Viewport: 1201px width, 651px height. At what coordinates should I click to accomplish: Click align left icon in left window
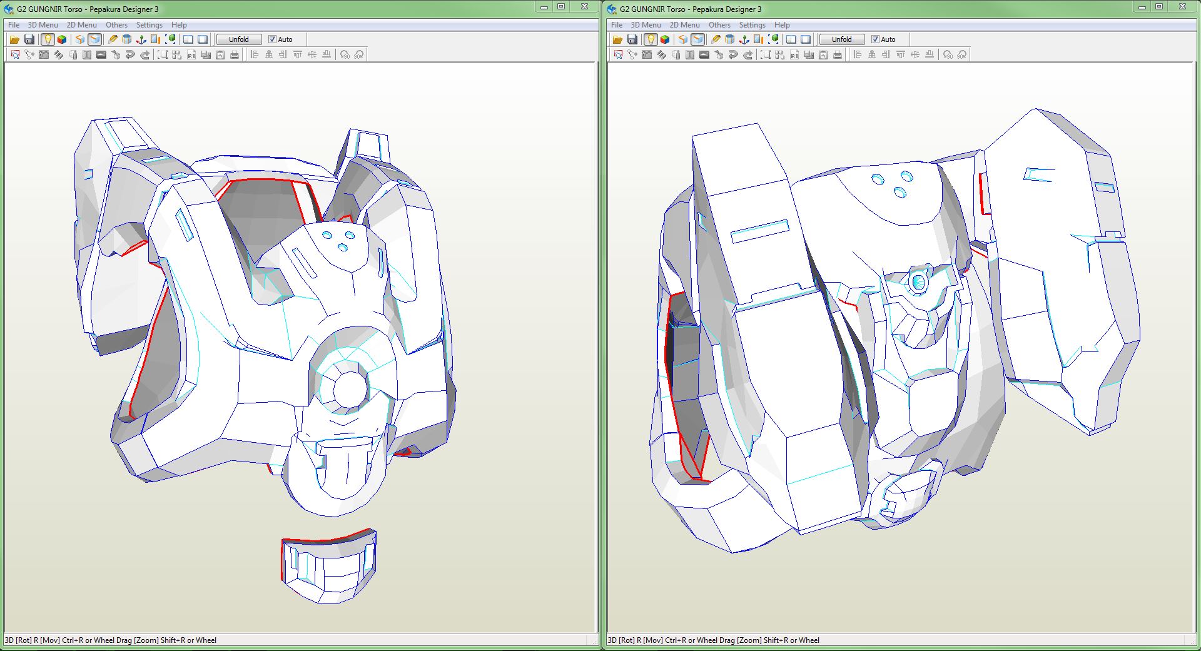point(255,55)
